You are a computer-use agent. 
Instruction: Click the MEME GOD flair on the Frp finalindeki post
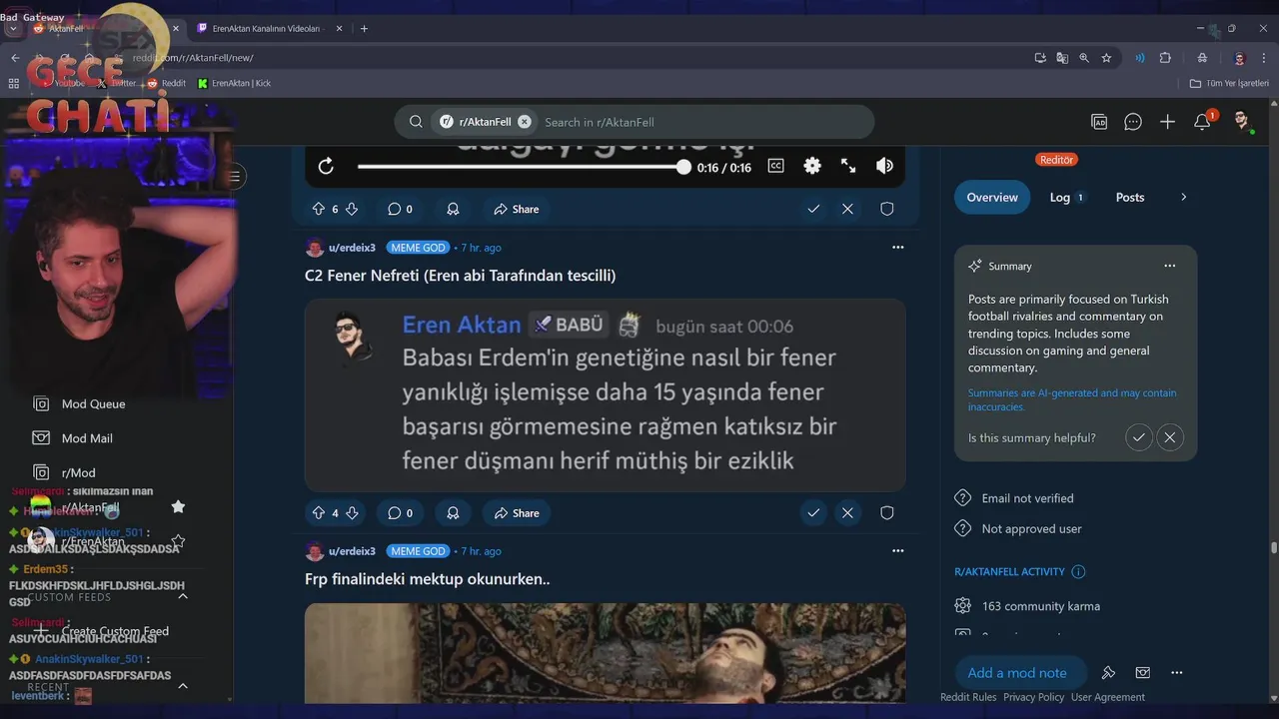point(418,551)
